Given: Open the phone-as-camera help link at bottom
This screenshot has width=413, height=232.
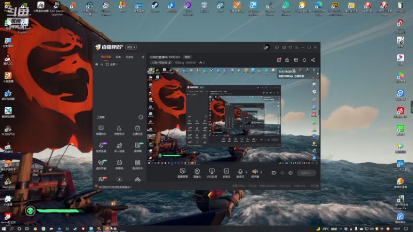Looking at the screenshot, I should point(115,187).
